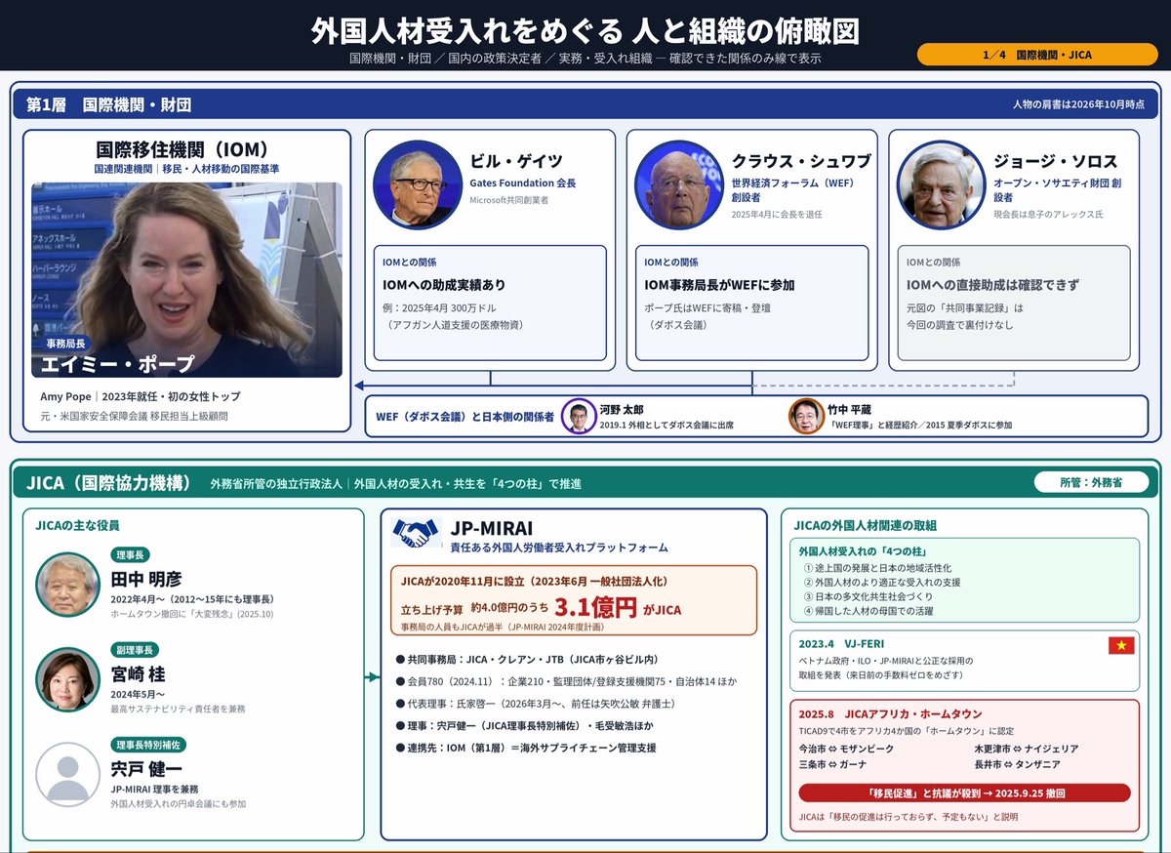
Task: Click '2025.8 JICAアフリカ・ホームタウン' heading
Action: 890,714
